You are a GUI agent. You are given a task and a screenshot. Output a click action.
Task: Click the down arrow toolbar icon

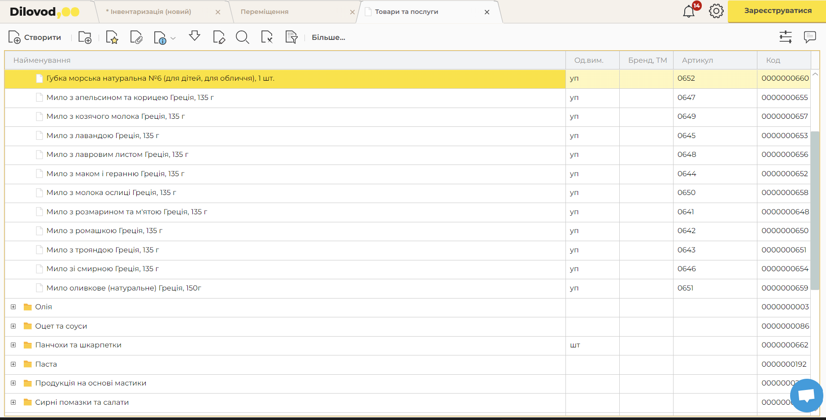point(195,36)
